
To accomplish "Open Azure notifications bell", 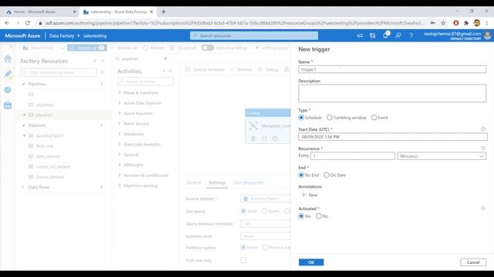I will [x=385, y=35].
